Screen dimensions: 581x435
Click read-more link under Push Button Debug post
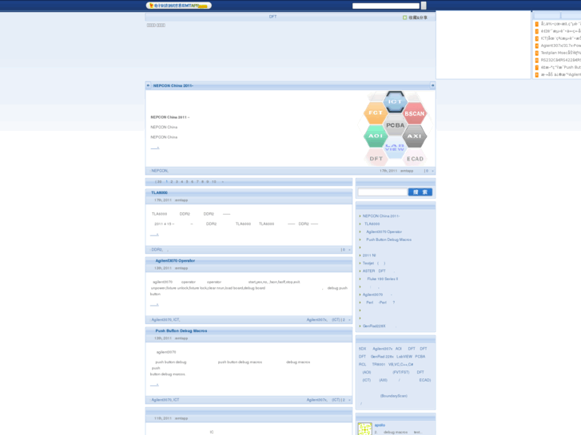point(154,385)
